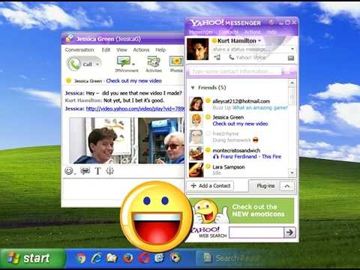This screenshot has width=360, height=270.
Task: Open the Edit menu in chat window
Action: pos(106,49)
